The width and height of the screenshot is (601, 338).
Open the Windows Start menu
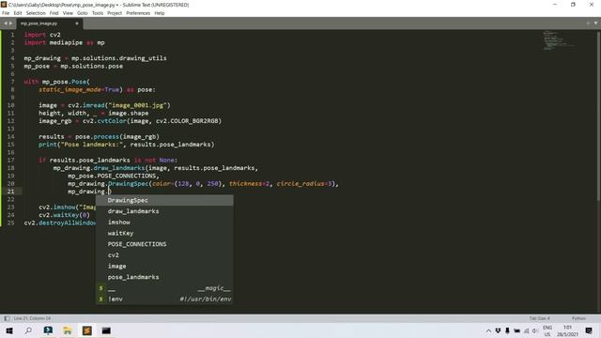click(x=9, y=330)
